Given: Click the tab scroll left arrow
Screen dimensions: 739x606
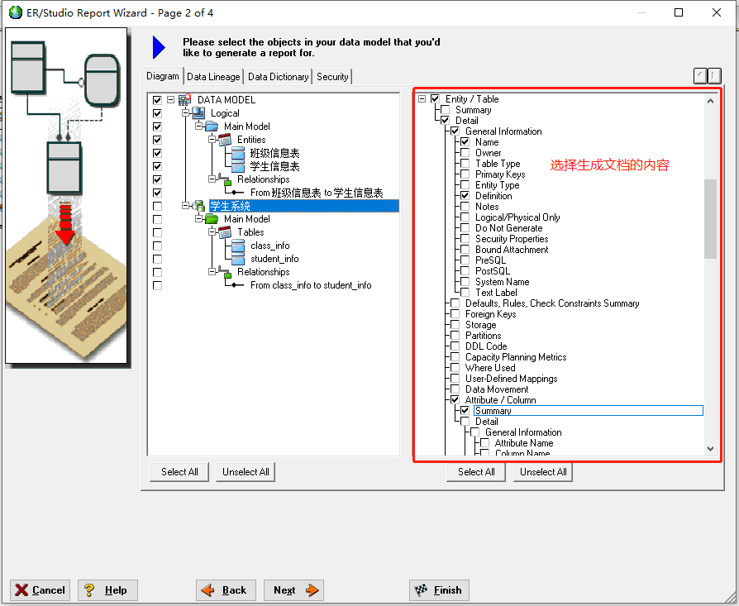Looking at the screenshot, I should (700, 75).
